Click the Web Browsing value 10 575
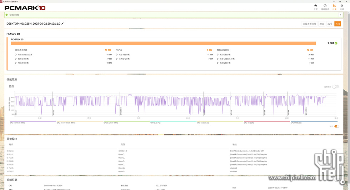This screenshot has height=190, width=350. tap(109, 63)
